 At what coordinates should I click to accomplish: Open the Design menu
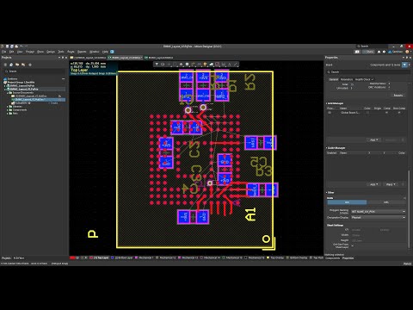pos(51,52)
